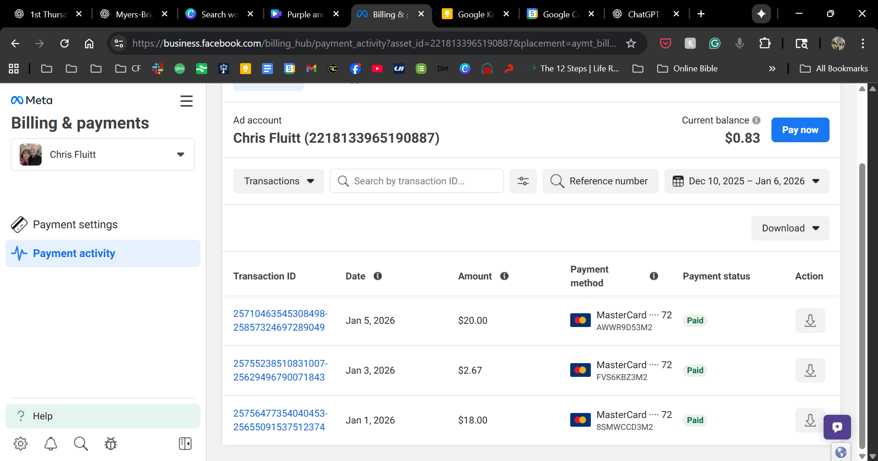Viewport: 878px width, 461px height.
Task: Open the Download dropdown menu
Action: tap(790, 228)
